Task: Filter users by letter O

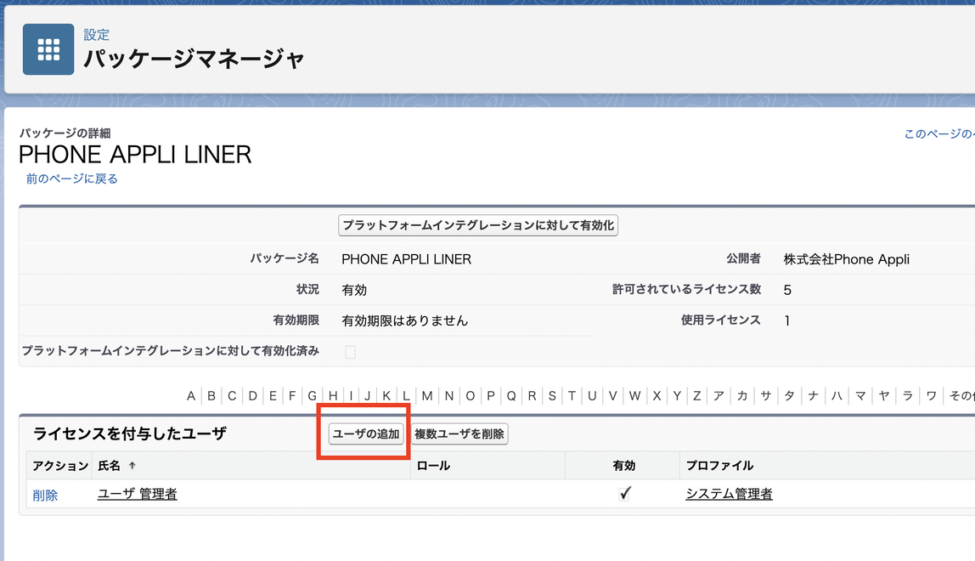Action: (471, 396)
